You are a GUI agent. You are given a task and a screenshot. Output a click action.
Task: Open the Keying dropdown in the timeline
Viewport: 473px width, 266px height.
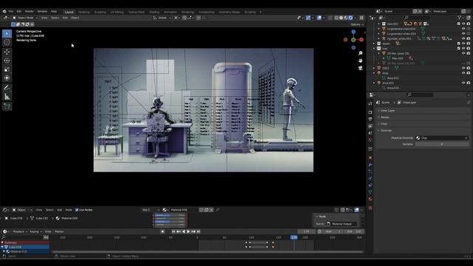[36, 231]
